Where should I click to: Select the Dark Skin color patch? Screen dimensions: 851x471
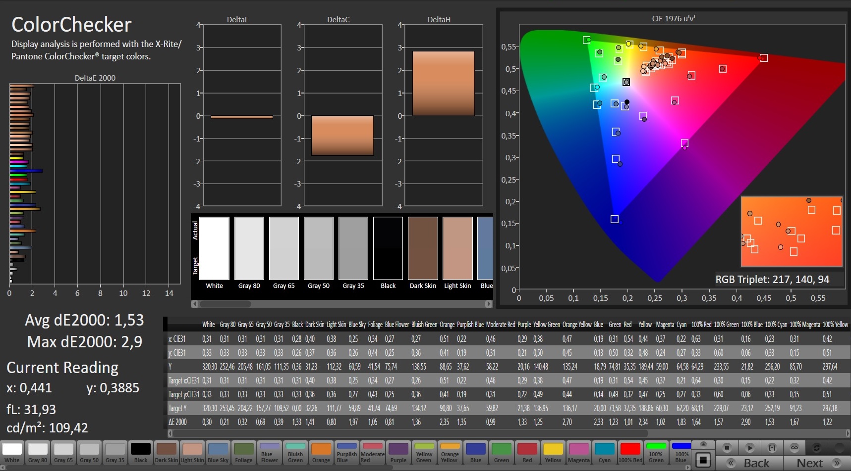point(166,452)
